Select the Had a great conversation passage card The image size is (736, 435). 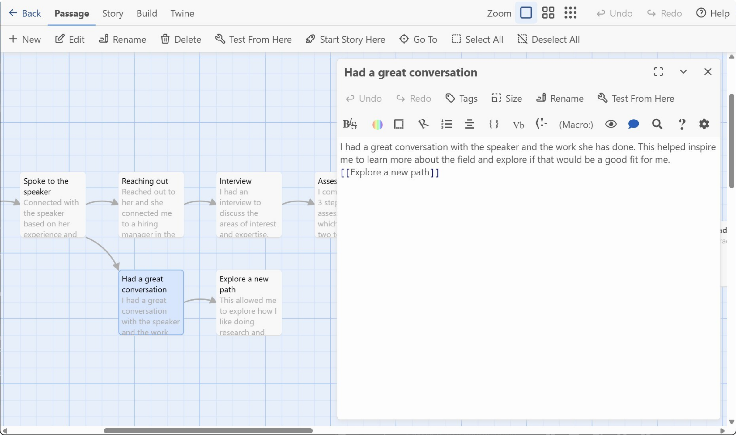click(151, 302)
